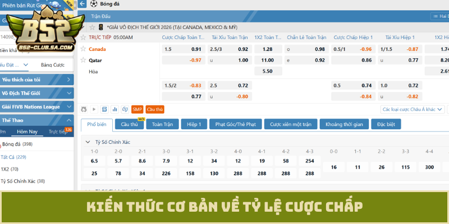
Task: Select the Trực tiếp sidebar tab
Action: coord(58,132)
